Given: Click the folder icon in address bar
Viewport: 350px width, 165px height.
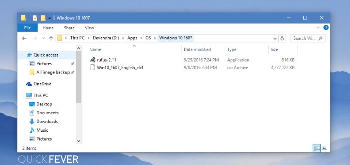Looking at the screenshot, I should [59, 38].
